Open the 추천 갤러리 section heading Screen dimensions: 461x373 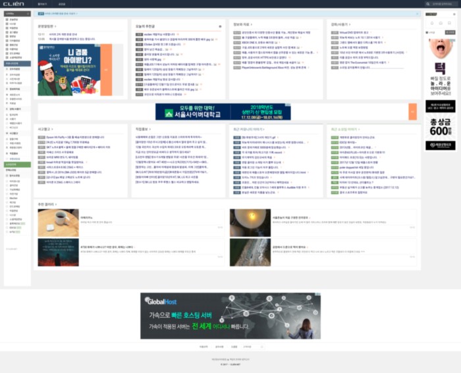46,204
